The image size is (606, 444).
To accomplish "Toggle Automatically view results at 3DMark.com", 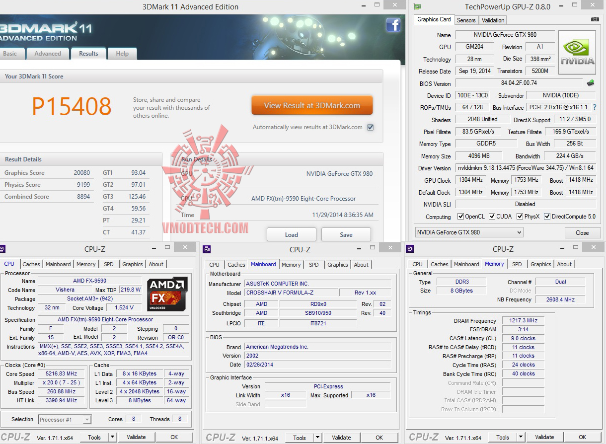I will click(370, 127).
